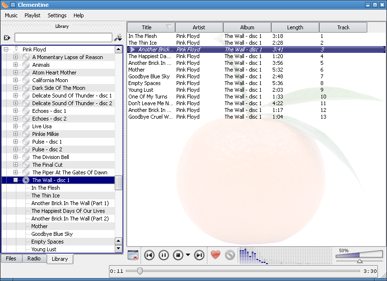Select Another Brick In The Wall (Part 2)

pos(70,219)
